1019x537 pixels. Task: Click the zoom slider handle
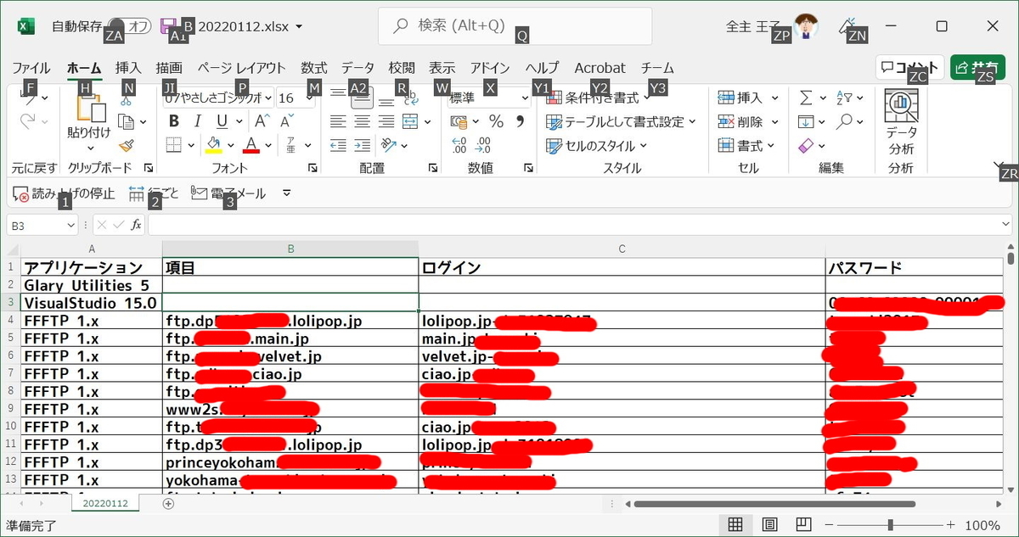tap(890, 525)
